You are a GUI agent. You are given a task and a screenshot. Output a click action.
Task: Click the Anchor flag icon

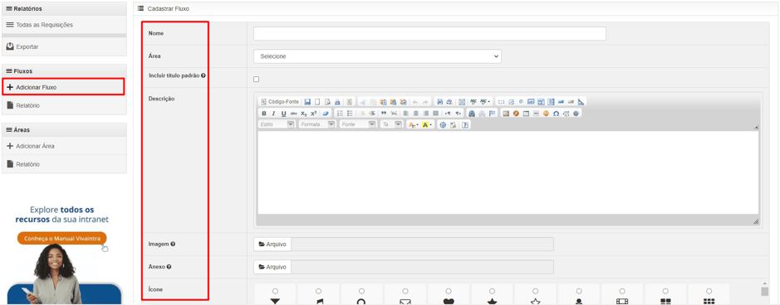pos(492,114)
